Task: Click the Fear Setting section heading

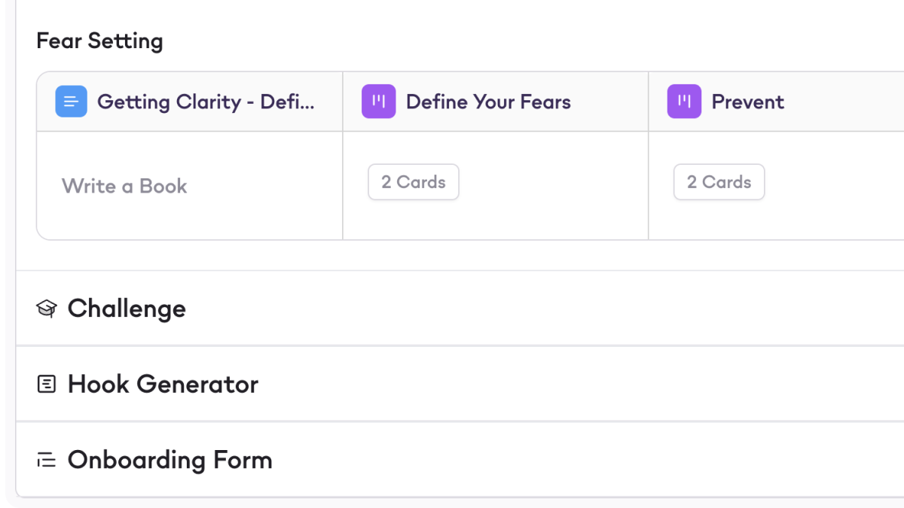Action: click(99, 41)
